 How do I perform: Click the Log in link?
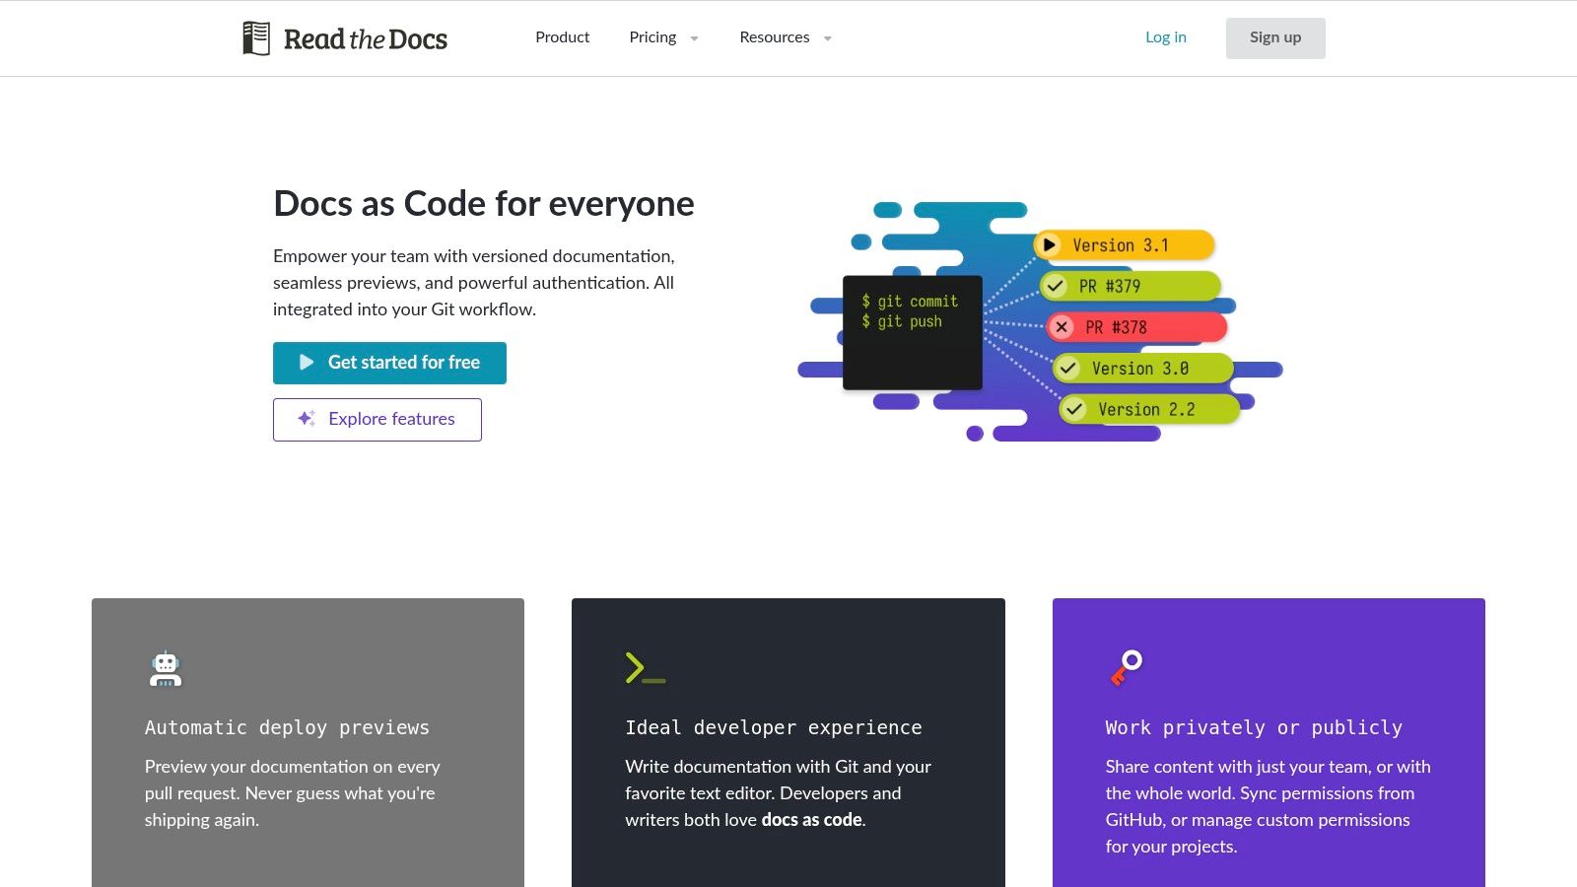1165,36
